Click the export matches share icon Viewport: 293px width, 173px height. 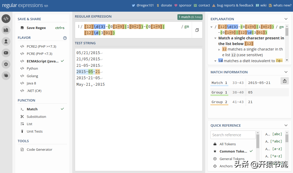pos(284,81)
